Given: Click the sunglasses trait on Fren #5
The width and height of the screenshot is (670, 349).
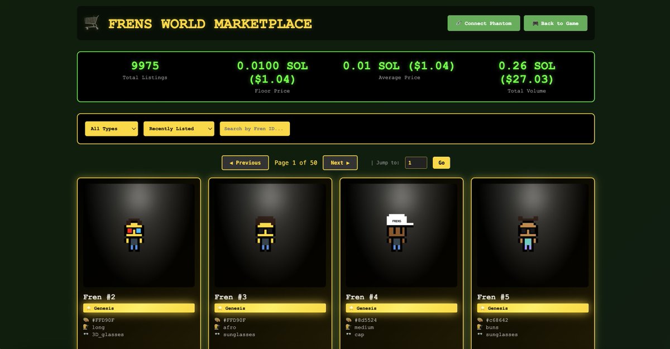Looking at the screenshot, I should [x=501, y=334].
